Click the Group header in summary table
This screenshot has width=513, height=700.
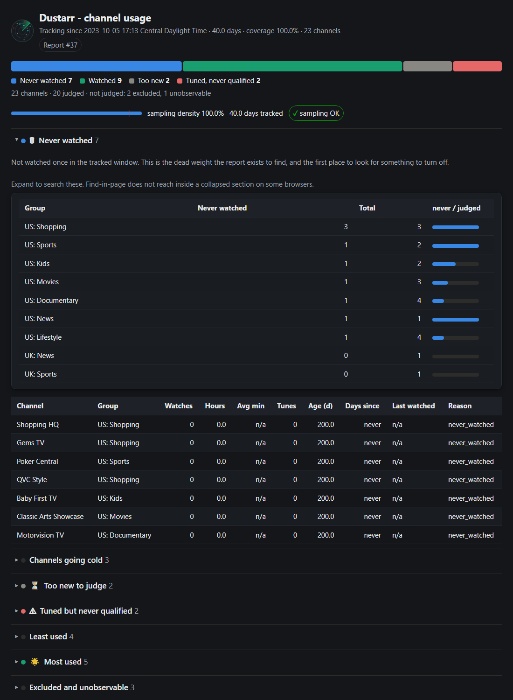[35, 208]
